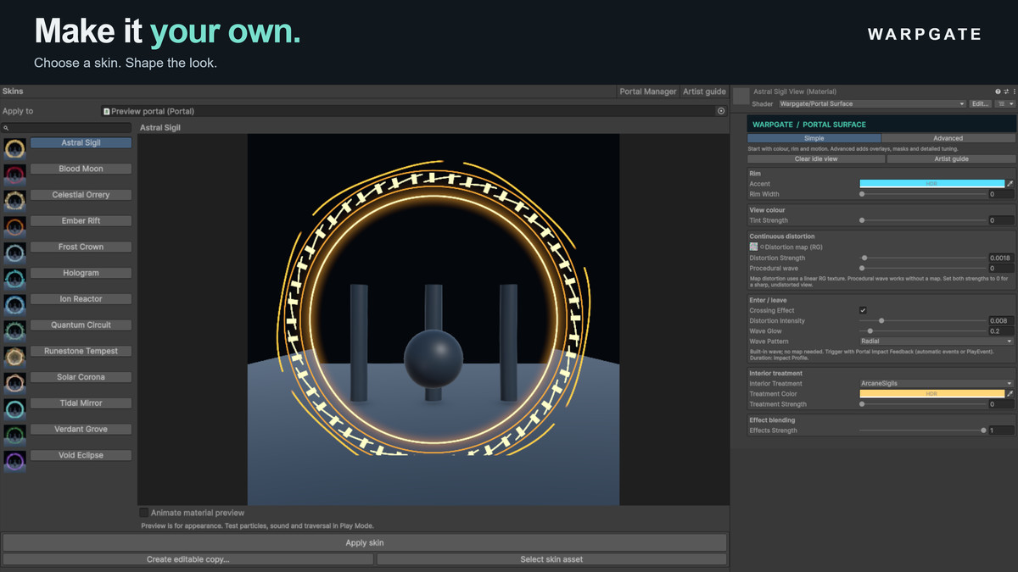Open the list-view dropdown next to Edit button

[1005, 104]
